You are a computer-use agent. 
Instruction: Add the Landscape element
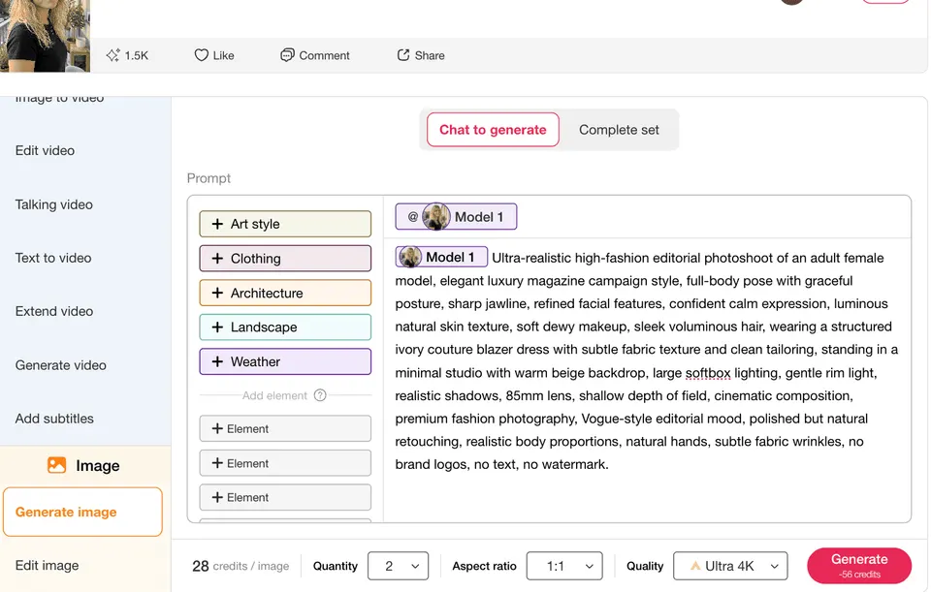tap(285, 327)
